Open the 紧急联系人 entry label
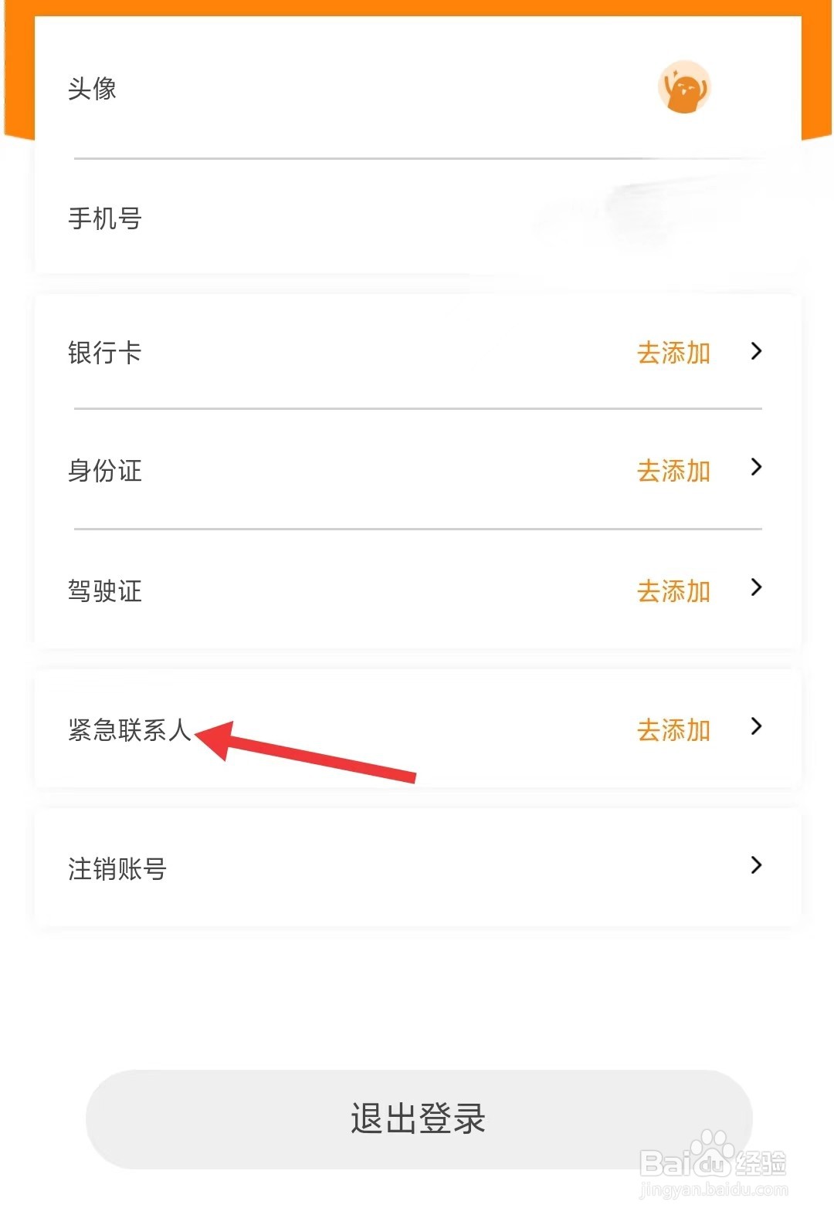Screen dimensions: 834x1218 pyautogui.click(x=129, y=729)
